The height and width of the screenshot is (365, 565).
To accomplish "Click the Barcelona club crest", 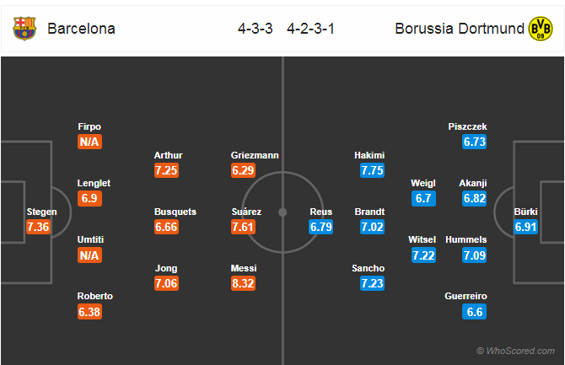I will pos(24,29).
